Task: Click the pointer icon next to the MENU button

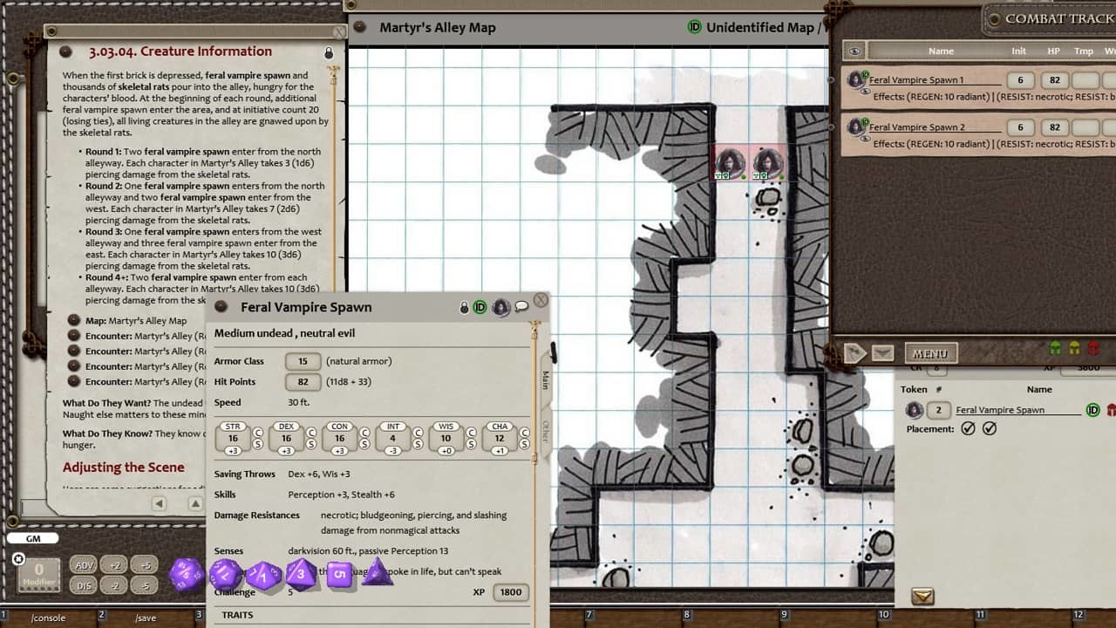Action: click(855, 352)
